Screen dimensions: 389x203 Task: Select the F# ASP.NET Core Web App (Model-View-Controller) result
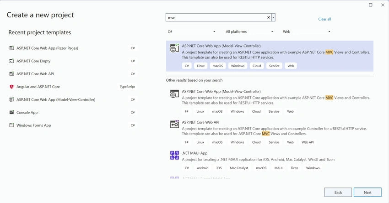coord(270,101)
